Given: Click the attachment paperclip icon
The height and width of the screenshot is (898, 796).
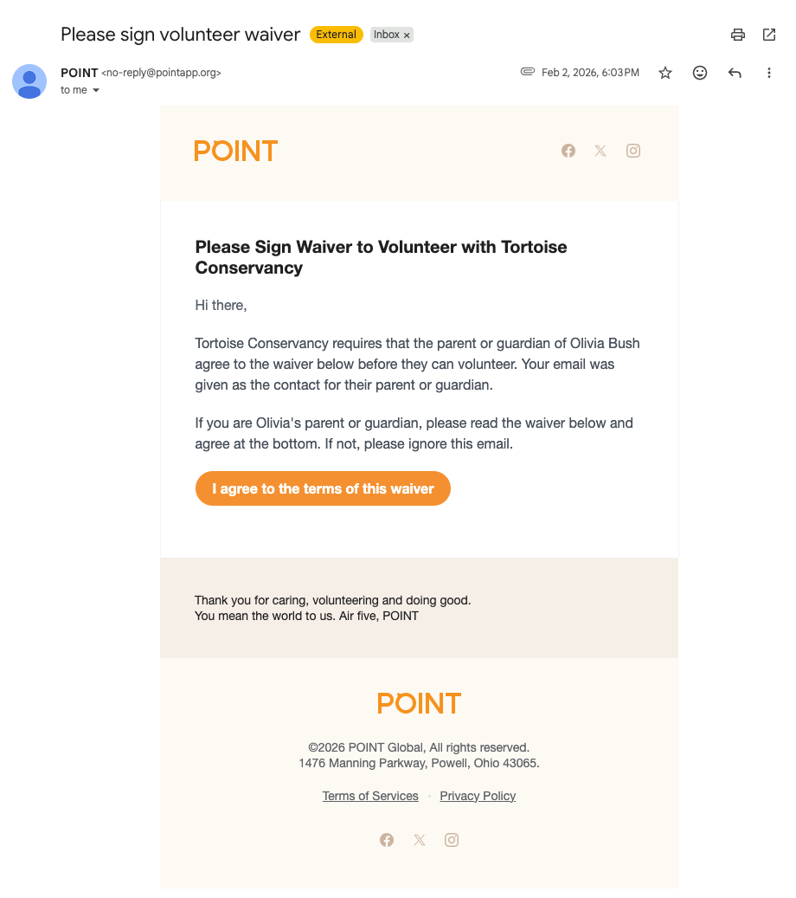Looking at the screenshot, I should point(527,72).
